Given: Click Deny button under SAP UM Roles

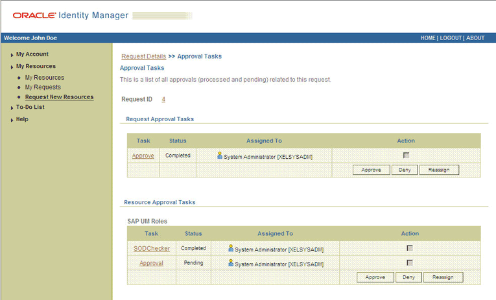Looking at the screenshot, I should (x=408, y=277).
